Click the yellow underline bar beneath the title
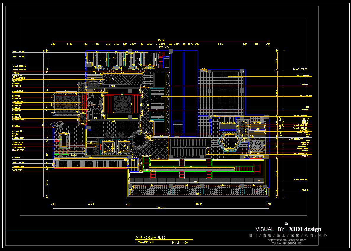This screenshot has width=351, height=251. (x=164, y=240)
